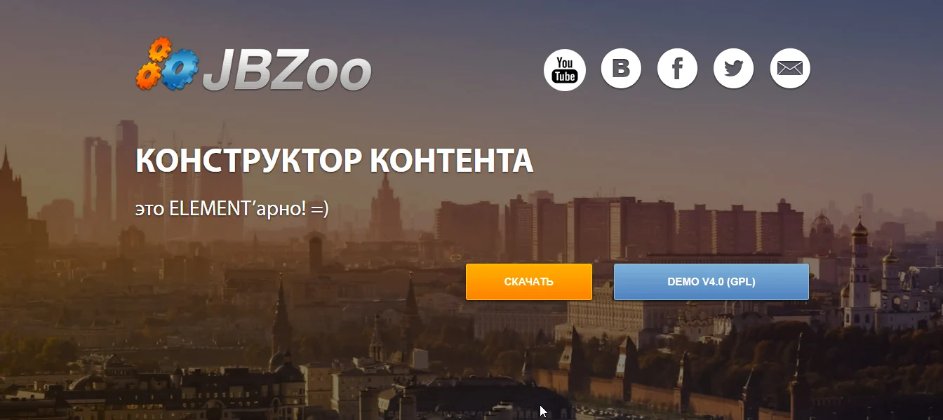
Task: Click the word КОНТЕНТА in the heading
Action: pos(451,161)
